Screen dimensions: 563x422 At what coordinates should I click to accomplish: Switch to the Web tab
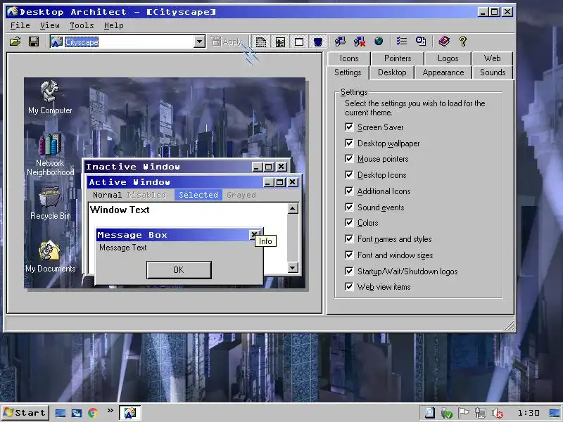tap(492, 58)
